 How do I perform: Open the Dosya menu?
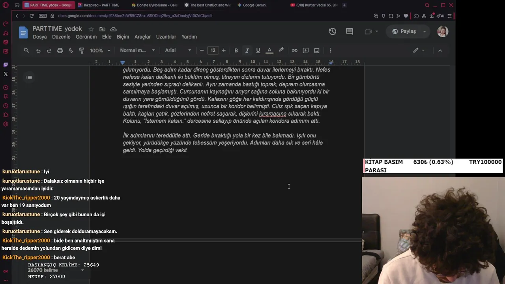point(40,37)
